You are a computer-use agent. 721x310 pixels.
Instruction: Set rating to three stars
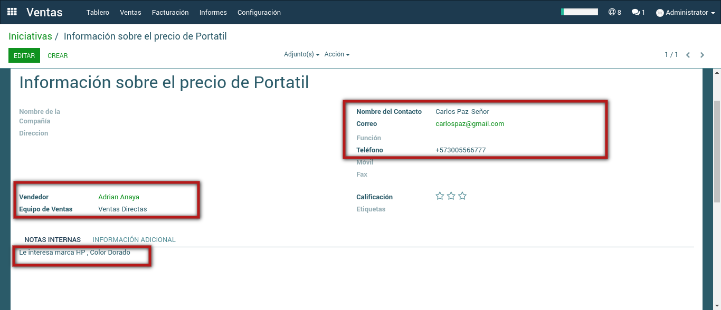pos(462,196)
